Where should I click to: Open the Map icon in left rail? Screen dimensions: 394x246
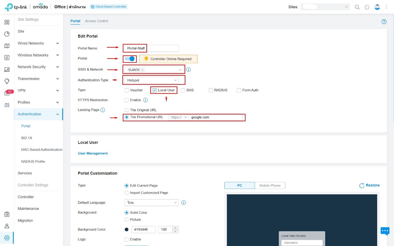coord(7,46)
